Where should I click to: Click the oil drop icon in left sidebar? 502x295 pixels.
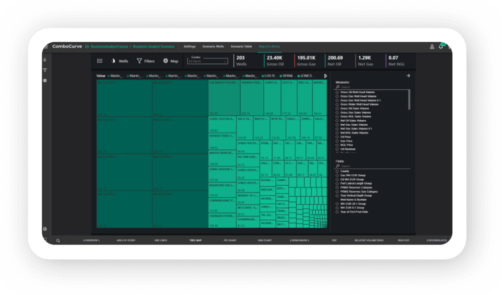(x=45, y=60)
